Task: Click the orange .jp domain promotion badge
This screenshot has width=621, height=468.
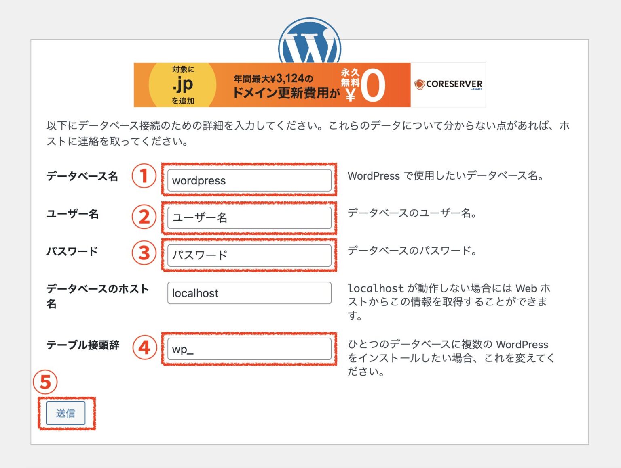Action: click(184, 85)
